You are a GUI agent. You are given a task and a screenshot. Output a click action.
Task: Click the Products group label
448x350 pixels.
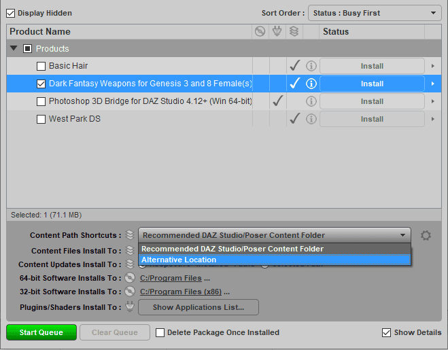coord(52,48)
